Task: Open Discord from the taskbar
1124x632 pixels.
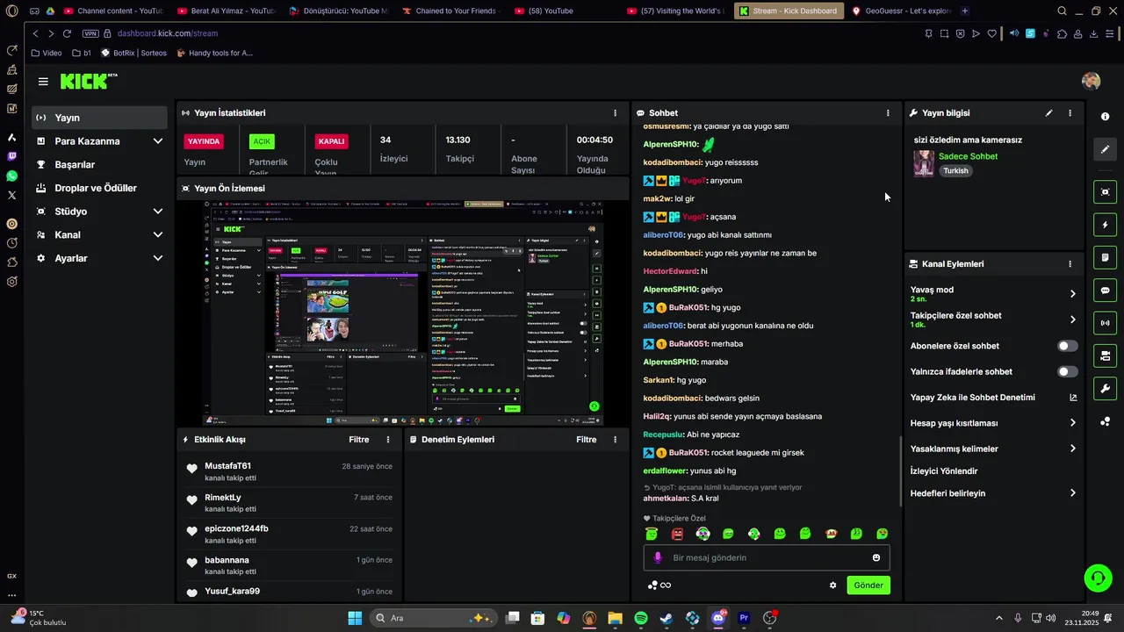Action: (718, 618)
